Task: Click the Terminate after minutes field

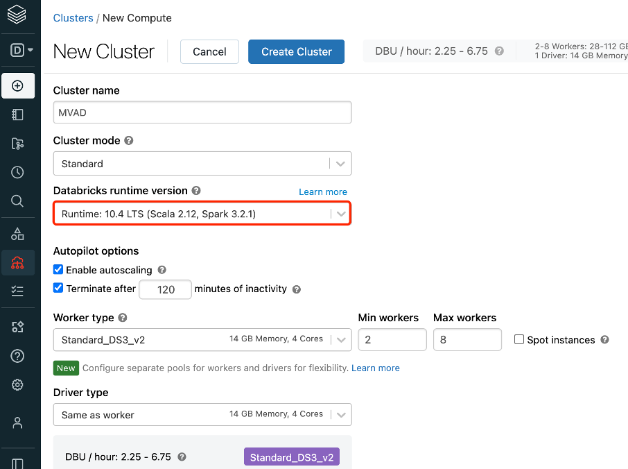Action: click(165, 289)
